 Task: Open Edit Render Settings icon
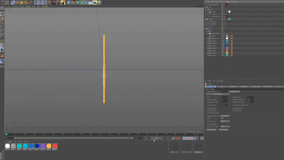pyautogui.click(x=63, y=3)
